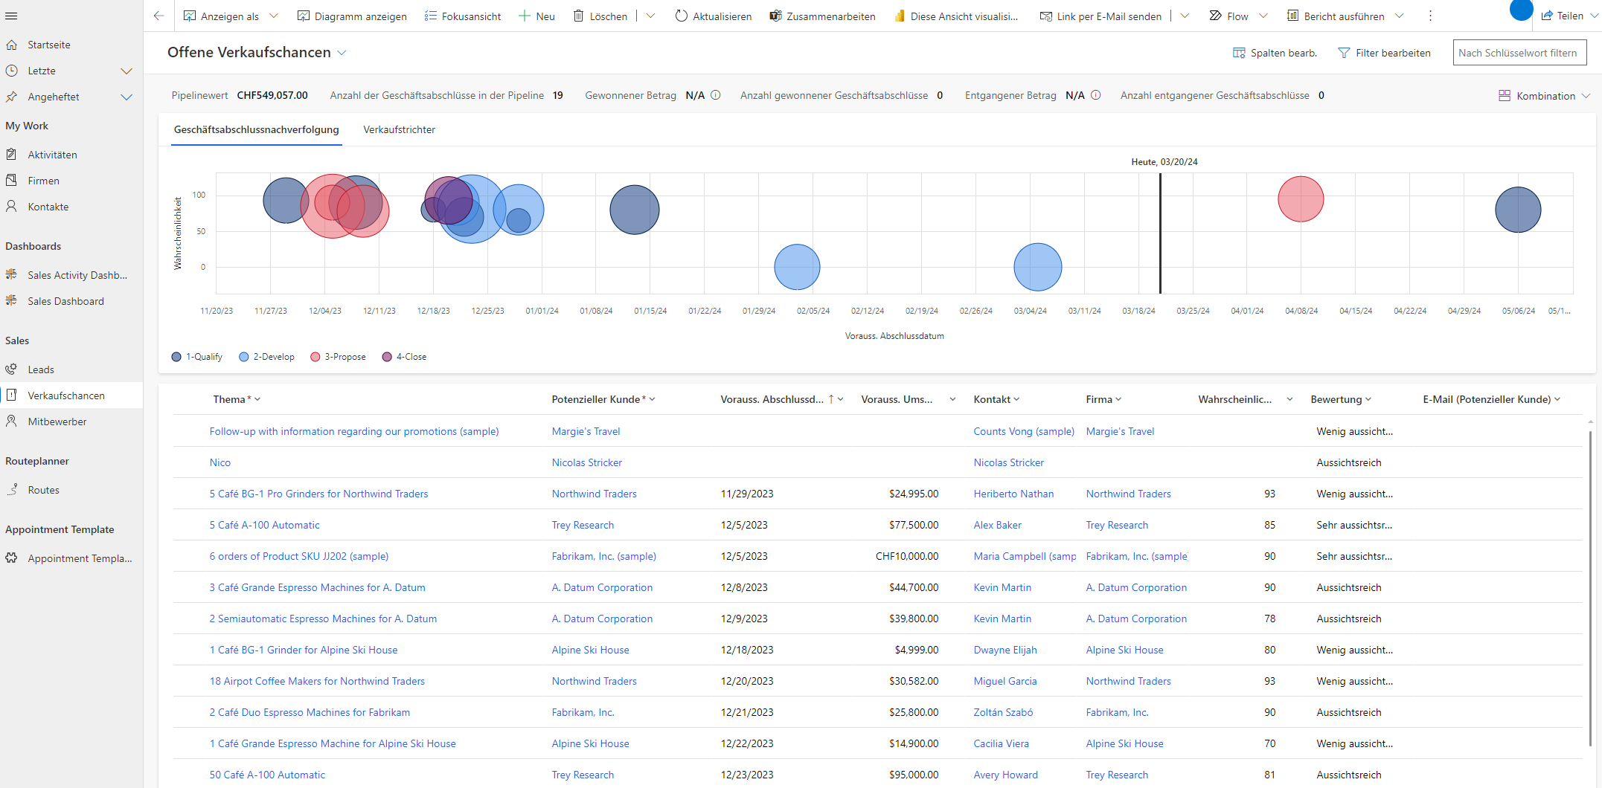
Task: Open contact Zoltán Szabó
Action: [1003, 712]
